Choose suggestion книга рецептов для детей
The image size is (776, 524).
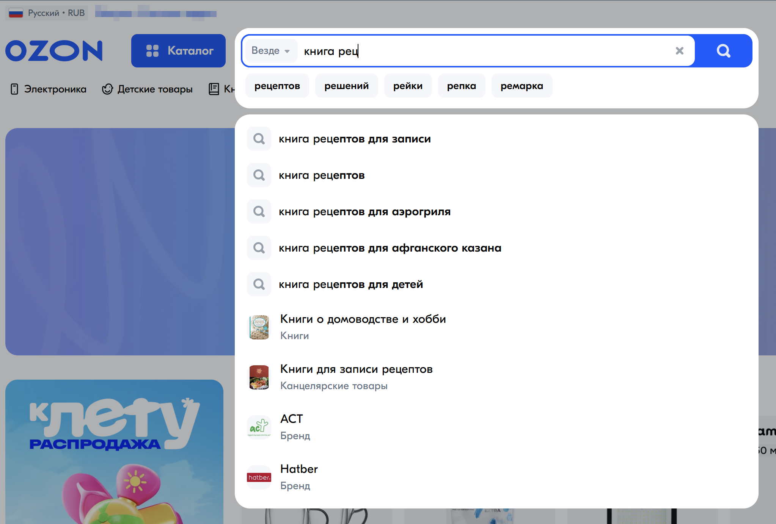click(496, 284)
